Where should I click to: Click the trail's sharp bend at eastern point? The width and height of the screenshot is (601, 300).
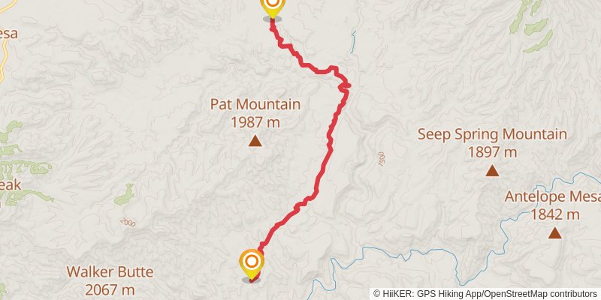click(347, 85)
